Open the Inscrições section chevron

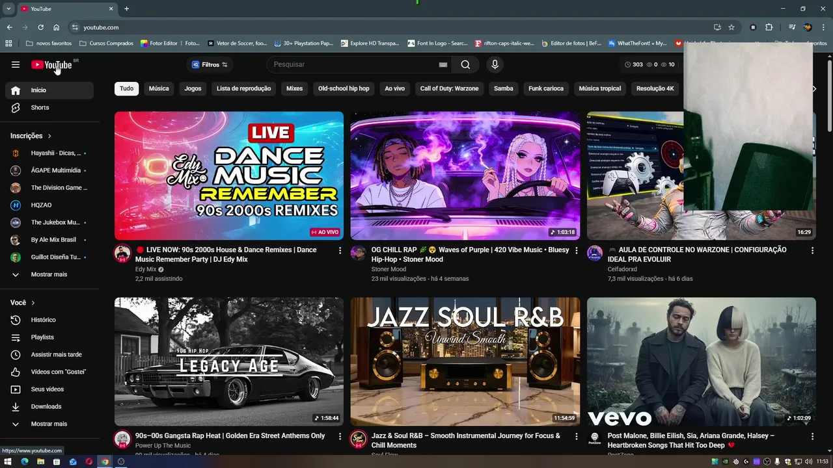click(x=49, y=136)
